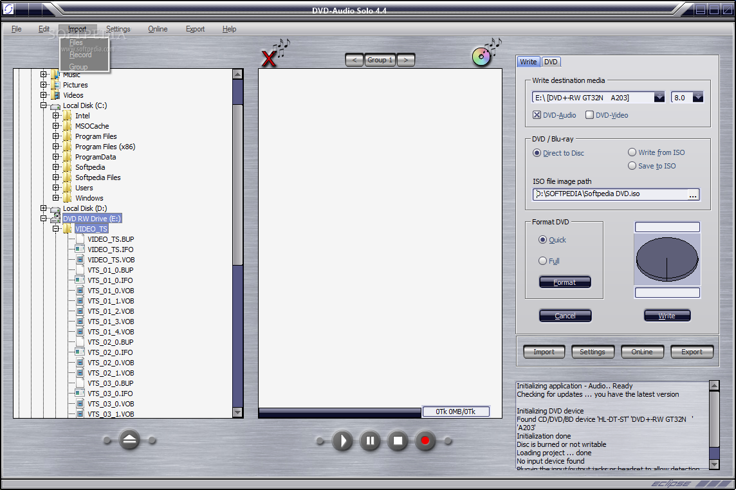This screenshot has width=736, height=490.
Task: Browse for ISO path with the ... button
Action: (x=694, y=194)
